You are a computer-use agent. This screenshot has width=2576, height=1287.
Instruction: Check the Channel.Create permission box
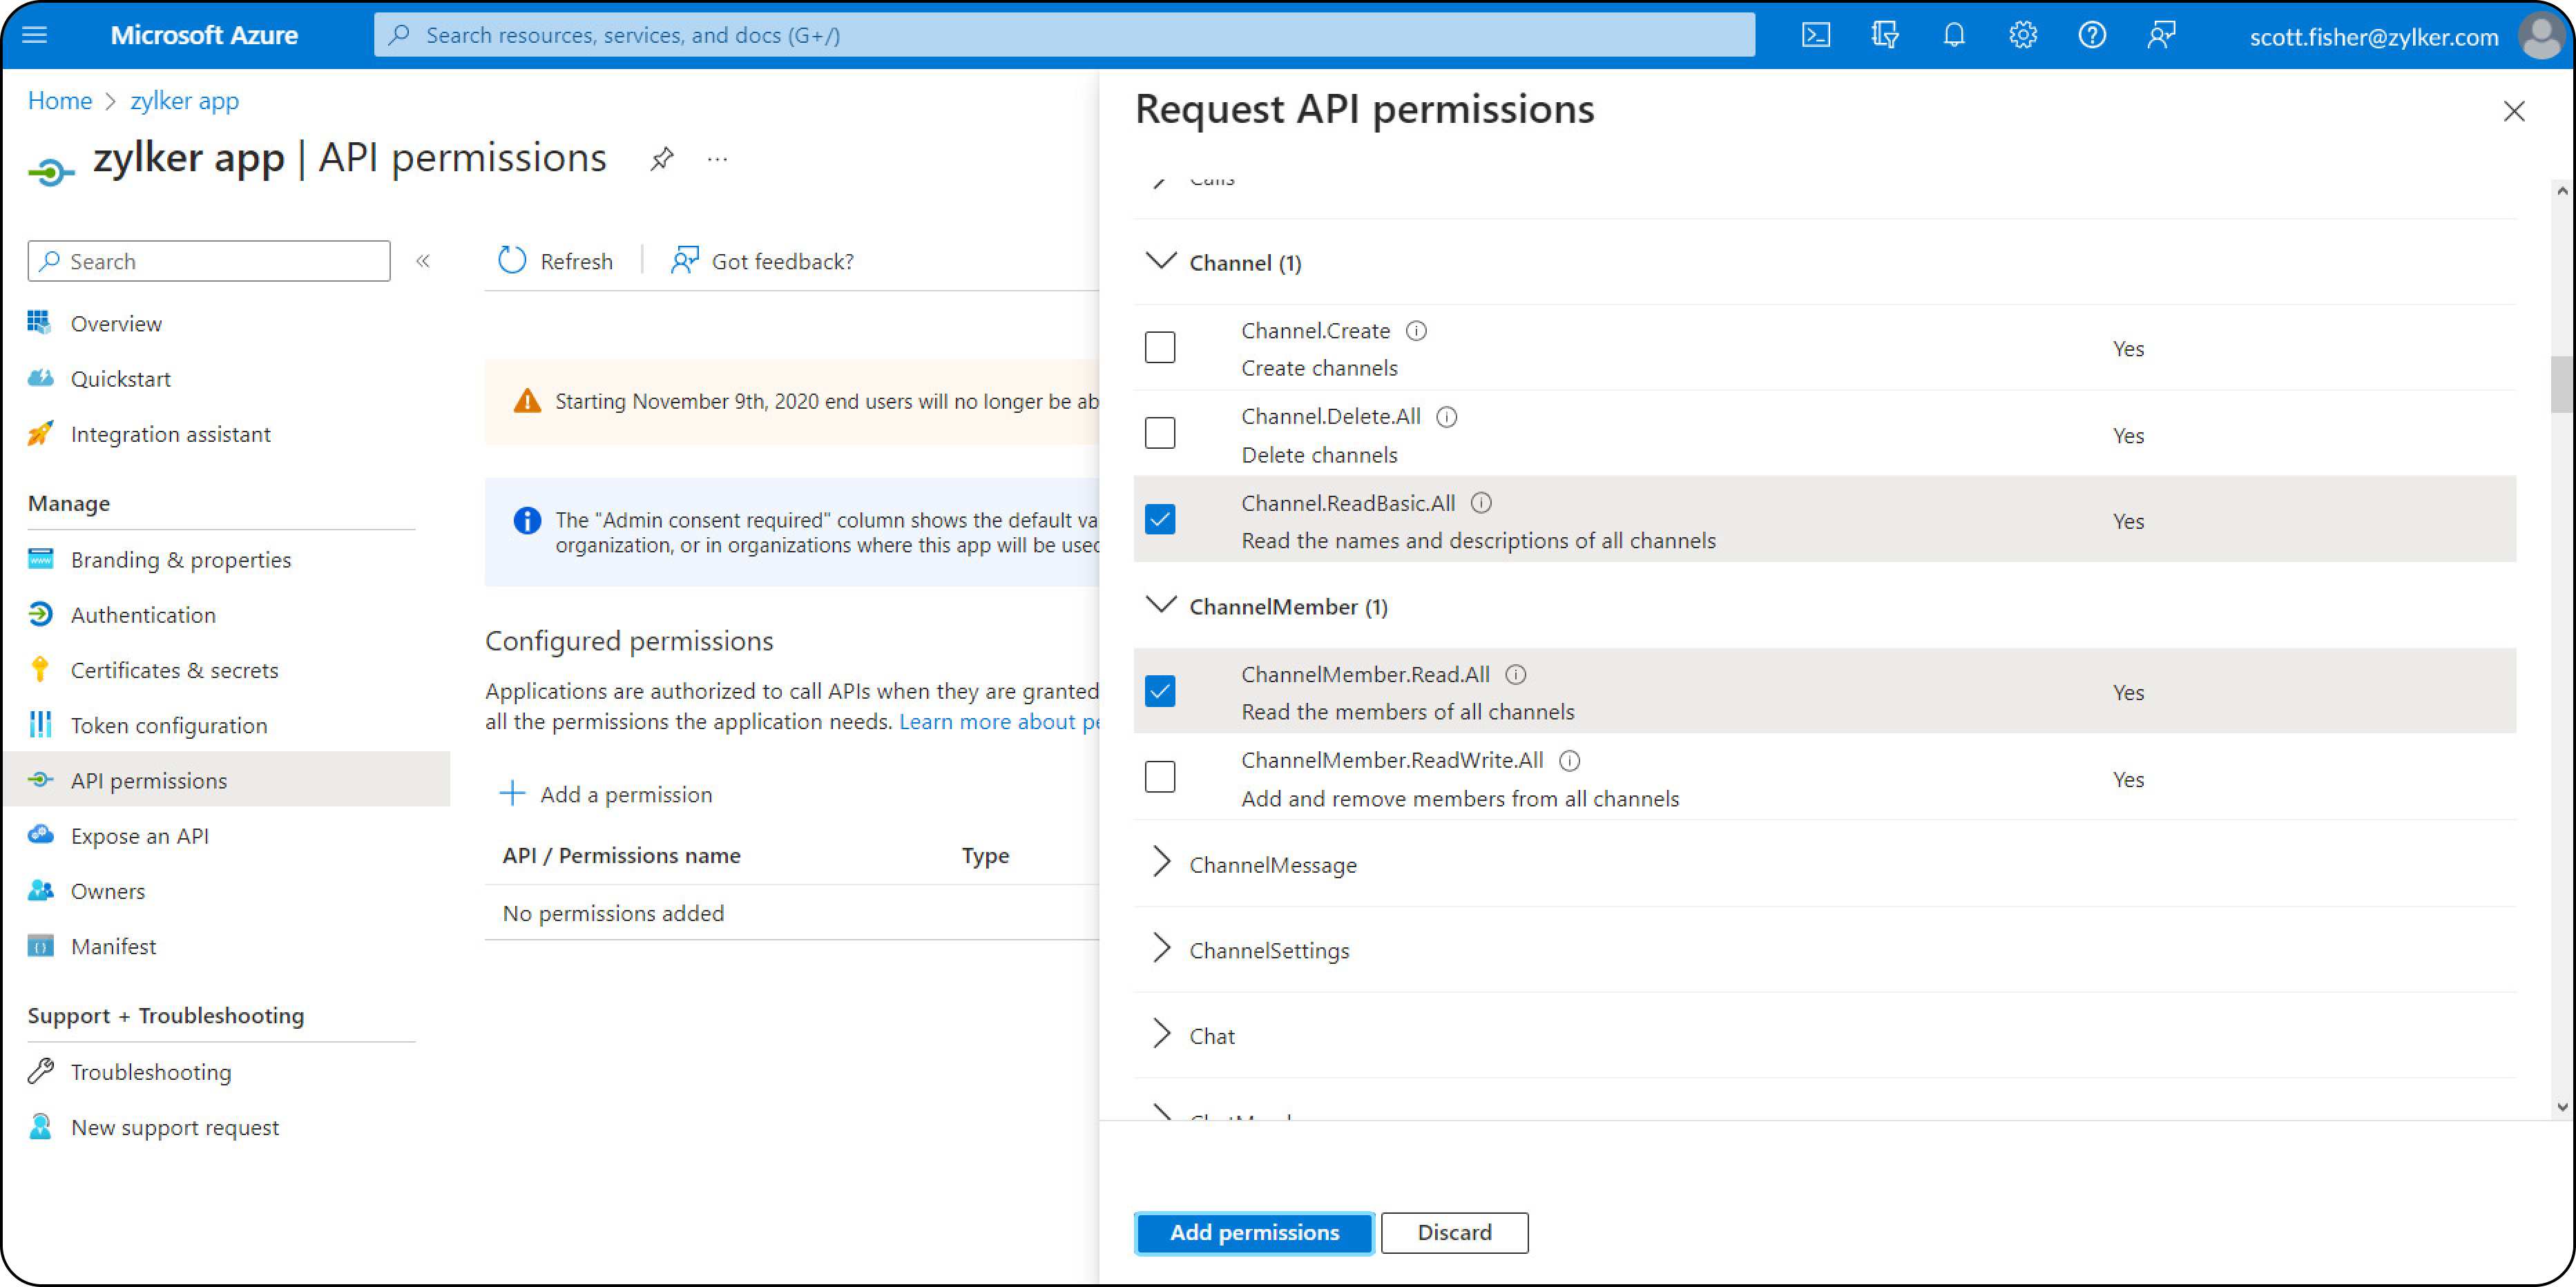tap(1160, 348)
